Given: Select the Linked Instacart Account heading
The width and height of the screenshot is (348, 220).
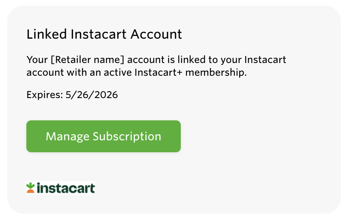Looking at the screenshot, I should click(x=104, y=34).
